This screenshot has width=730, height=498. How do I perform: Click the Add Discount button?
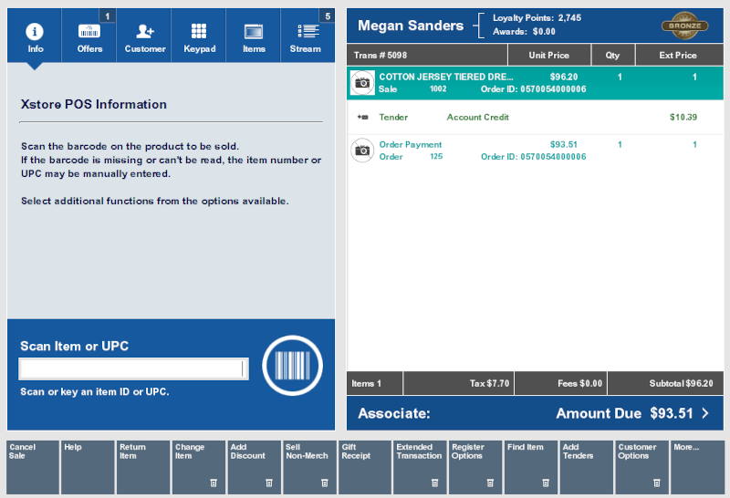(x=255, y=467)
